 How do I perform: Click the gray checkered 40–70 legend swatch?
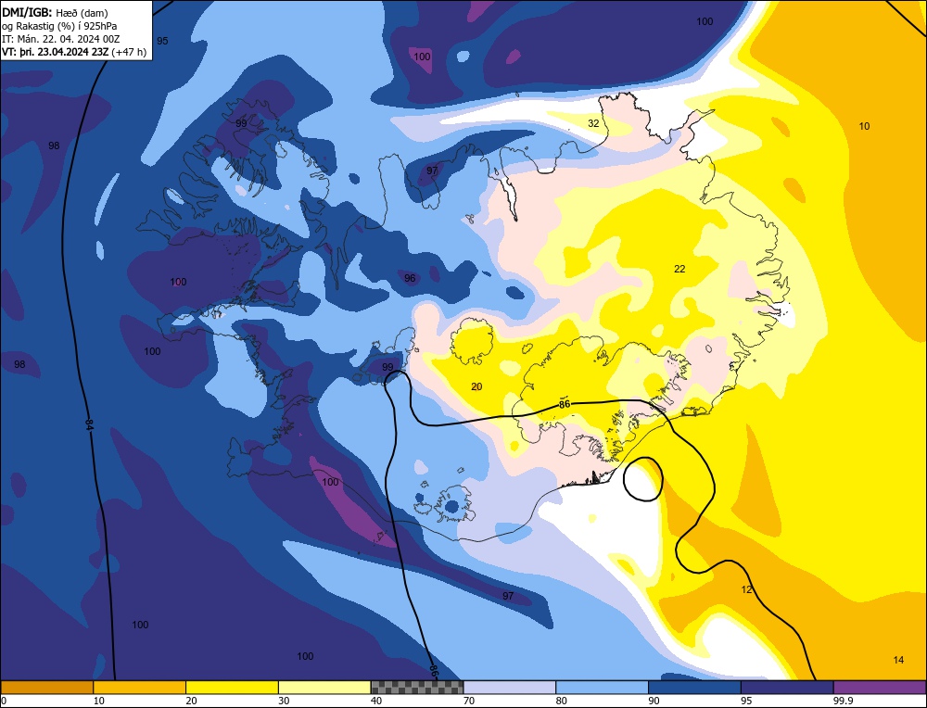point(417,687)
